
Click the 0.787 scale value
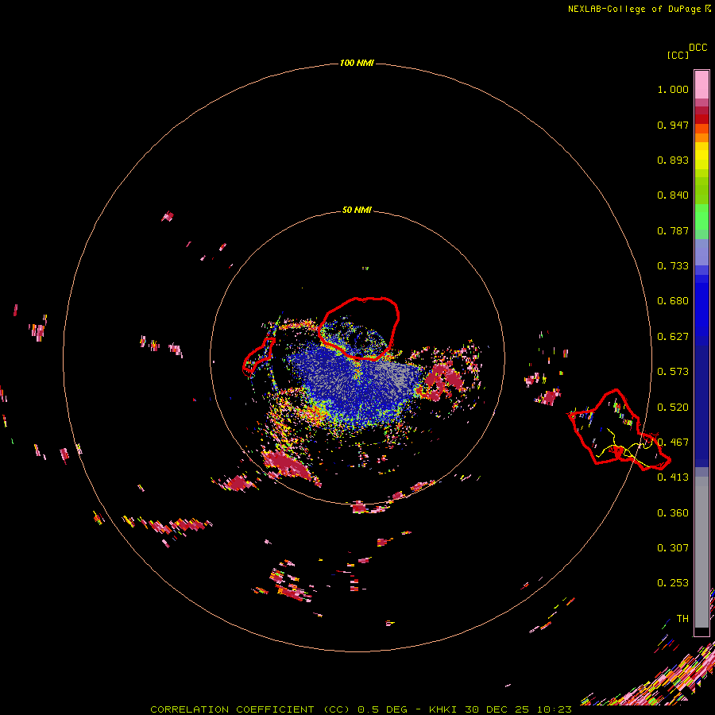click(673, 230)
